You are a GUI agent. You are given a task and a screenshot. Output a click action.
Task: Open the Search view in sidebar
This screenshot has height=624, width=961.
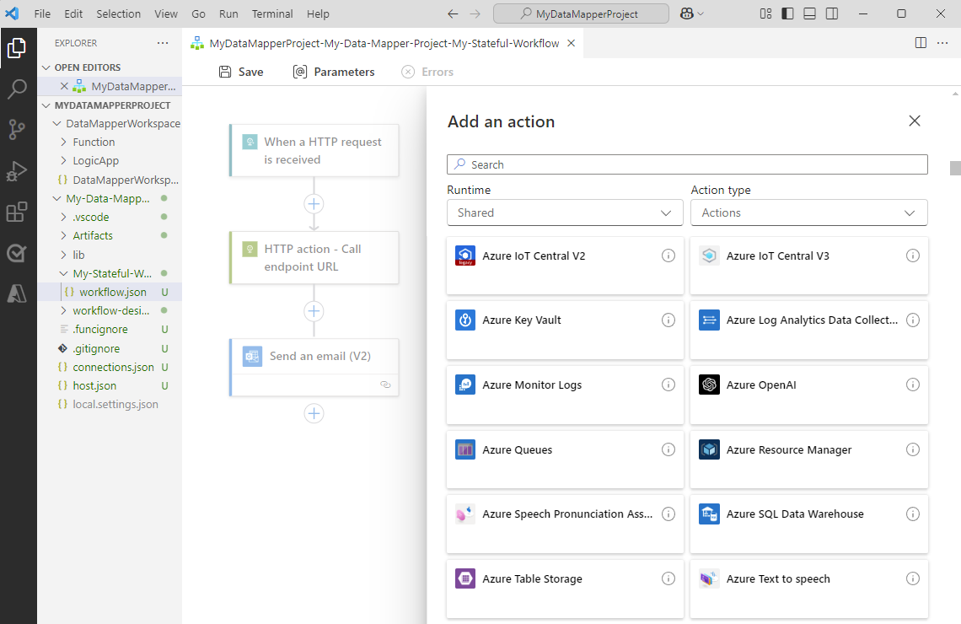click(x=18, y=89)
